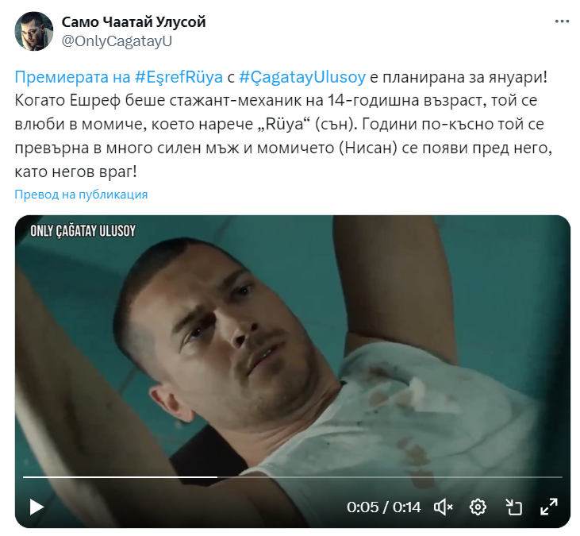Pop out video to picture-in-picture

point(513,507)
